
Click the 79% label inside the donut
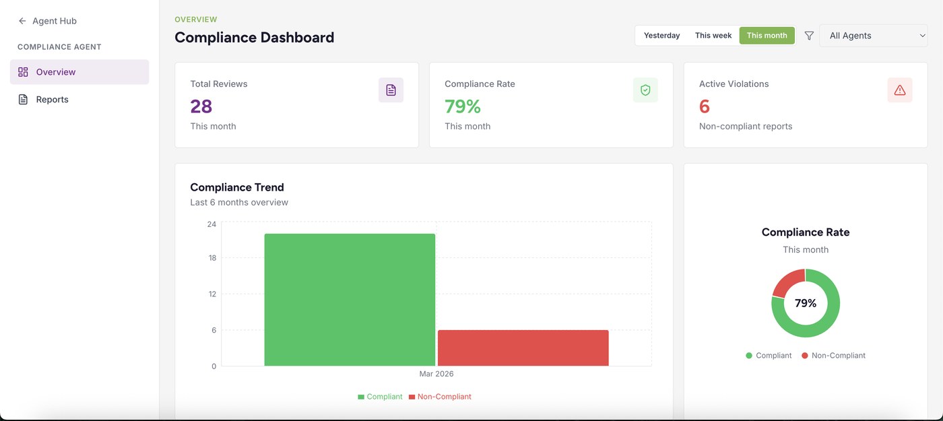pos(806,303)
